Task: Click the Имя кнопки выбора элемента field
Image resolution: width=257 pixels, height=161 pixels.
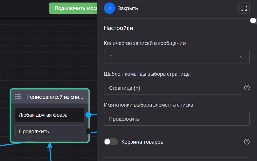Action: (x=176, y=119)
